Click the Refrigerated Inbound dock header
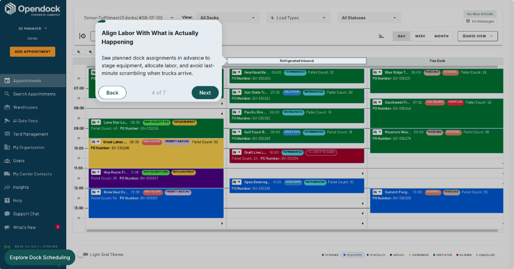 click(x=297, y=61)
